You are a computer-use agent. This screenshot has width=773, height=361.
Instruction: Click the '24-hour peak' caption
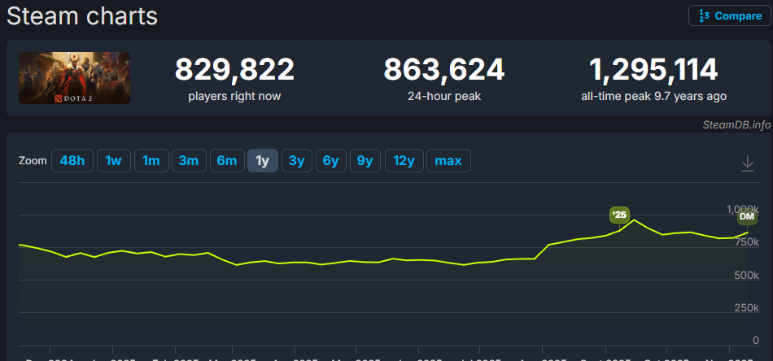[444, 96]
